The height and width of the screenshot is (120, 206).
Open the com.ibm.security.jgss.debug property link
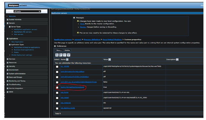pos(72,71)
